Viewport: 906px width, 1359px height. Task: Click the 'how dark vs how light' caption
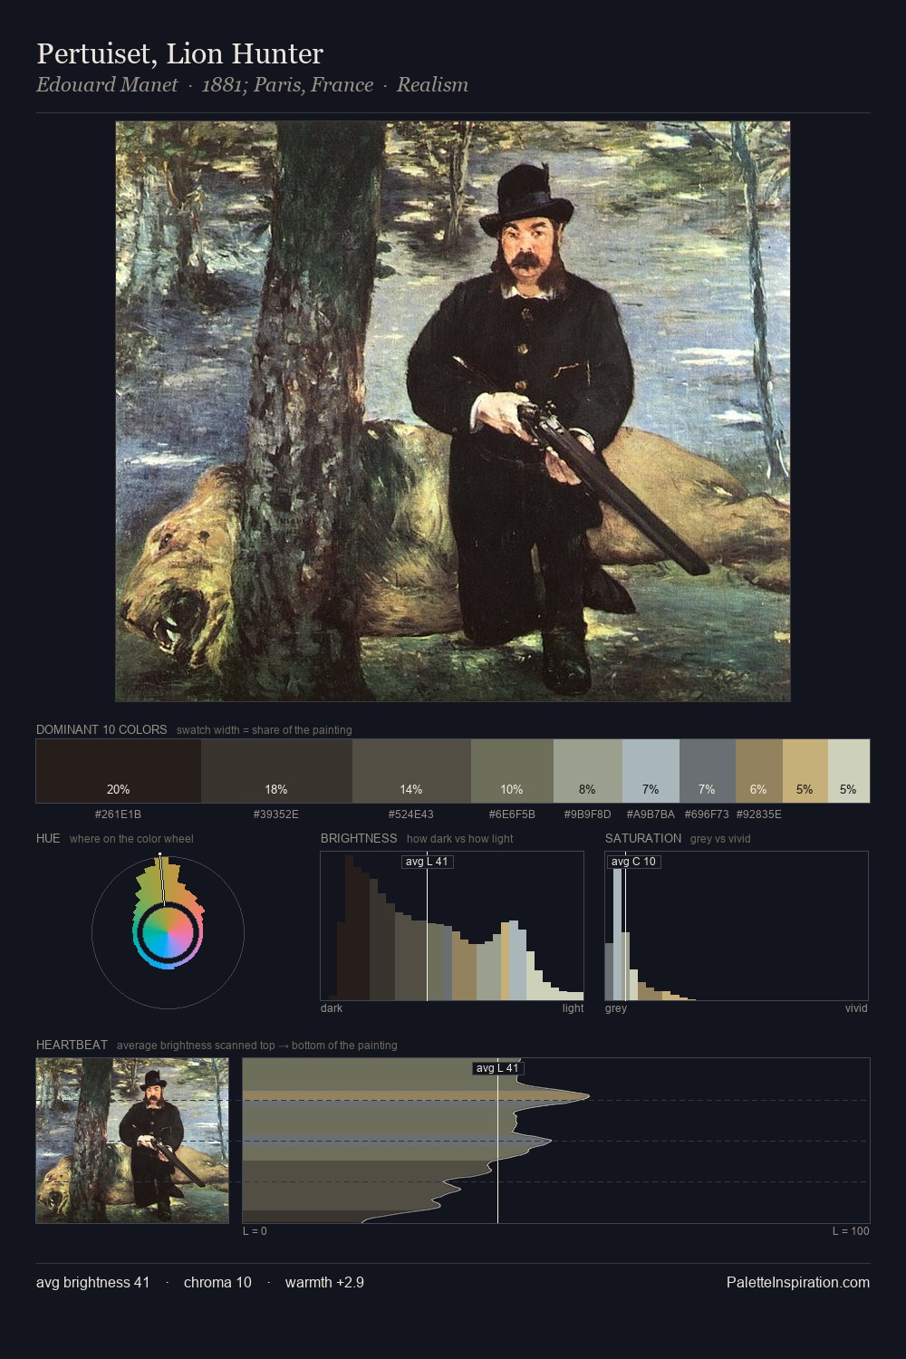[460, 839]
